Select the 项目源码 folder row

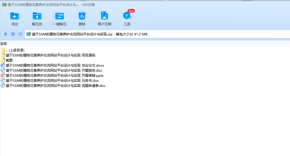coord(51,55)
